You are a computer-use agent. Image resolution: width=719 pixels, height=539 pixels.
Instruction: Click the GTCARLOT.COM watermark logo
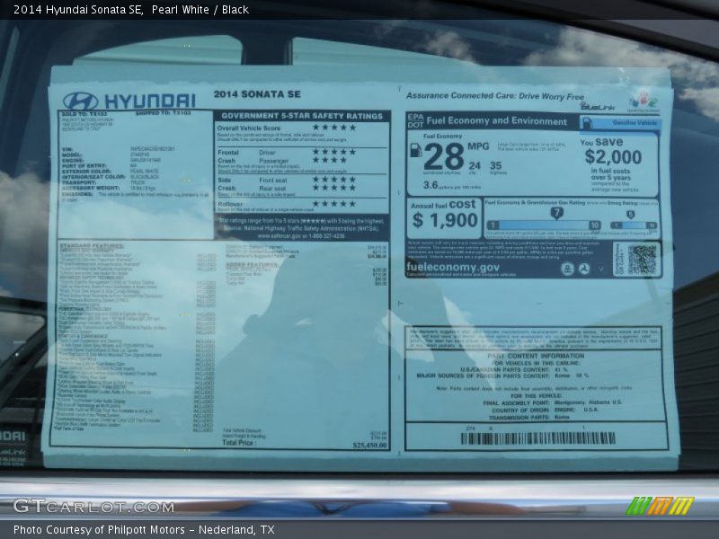[x=93, y=506]
